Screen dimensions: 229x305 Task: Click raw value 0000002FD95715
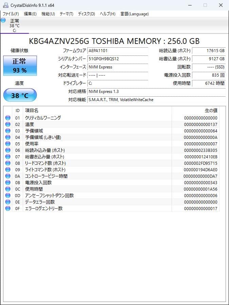coord(201,163)
